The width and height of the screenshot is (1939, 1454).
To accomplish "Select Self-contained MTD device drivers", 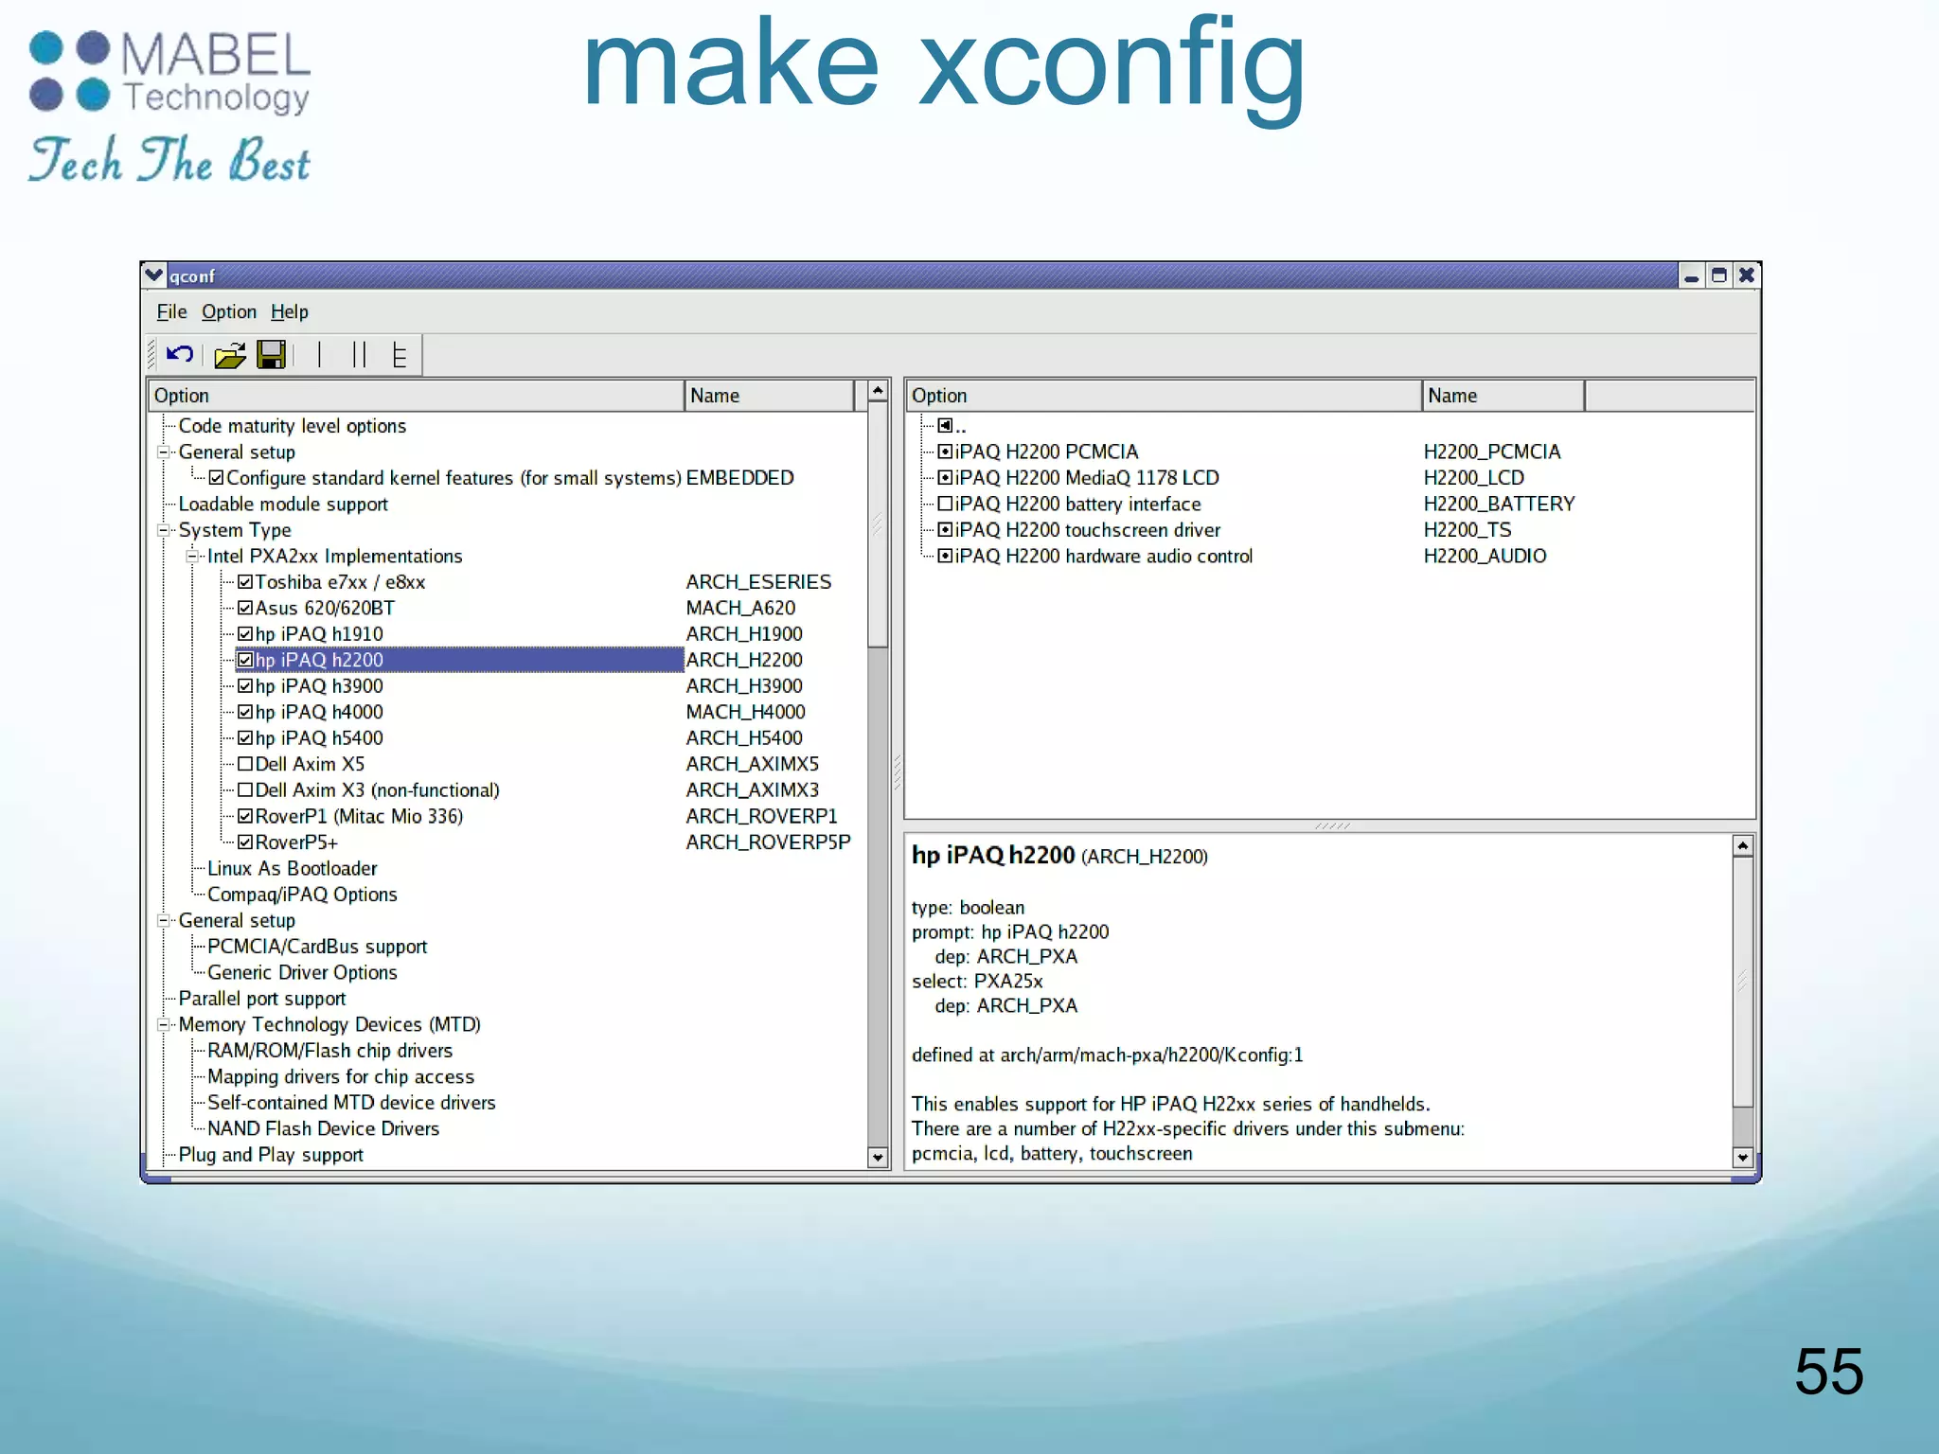I will [x=351, y=1103].
